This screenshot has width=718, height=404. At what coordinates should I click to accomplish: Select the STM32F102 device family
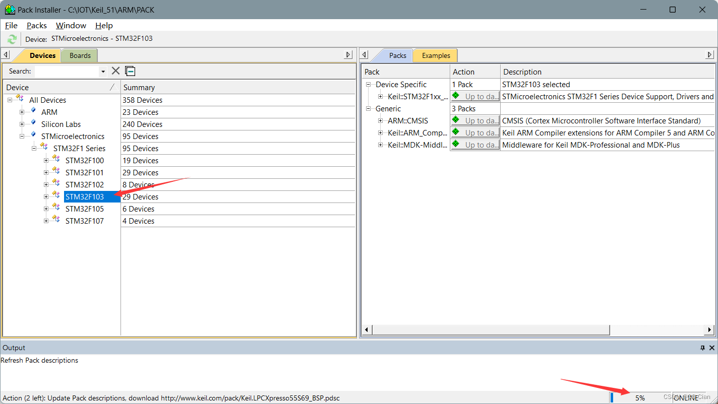tap(85, 185)
